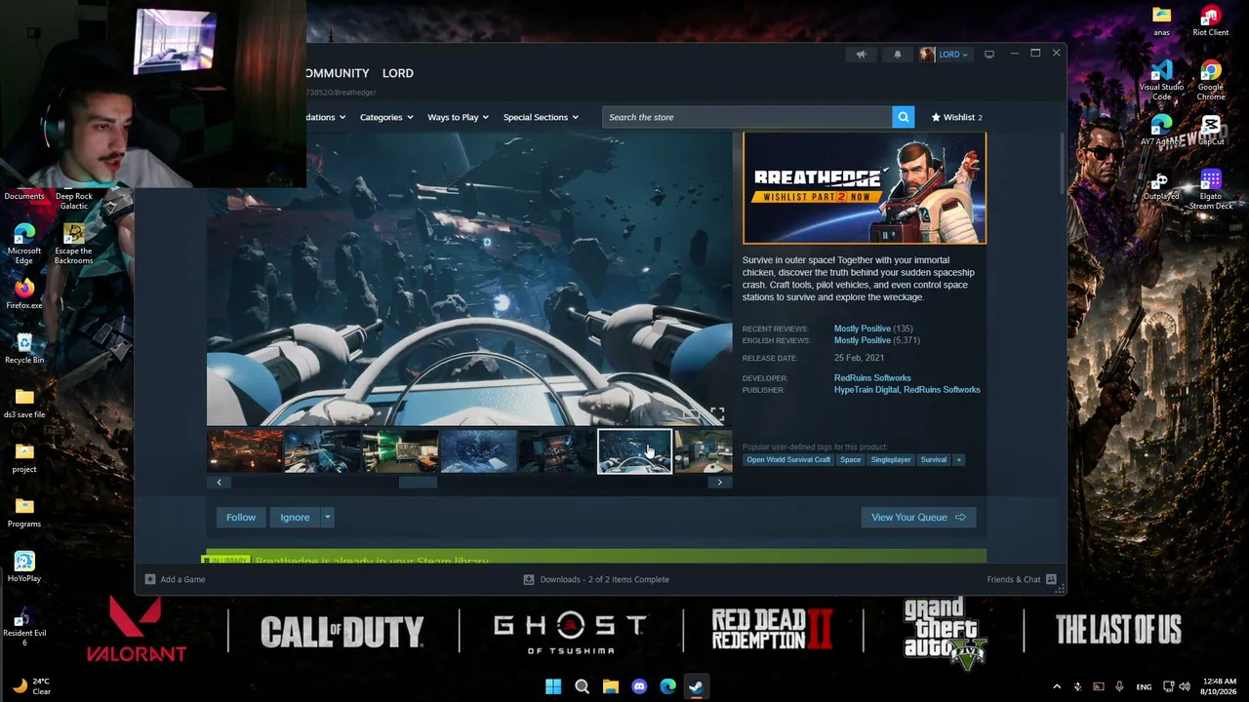Screen dimensions: 1249x702
Task: Select the Singleplayer tag
Action: point(891,460)
